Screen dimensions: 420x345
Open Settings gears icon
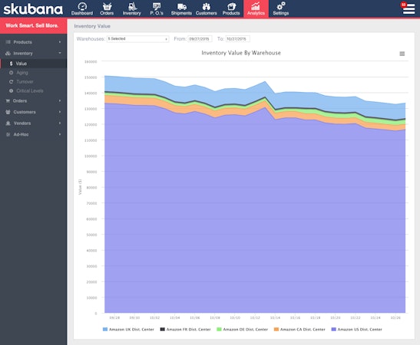point(281,6)
